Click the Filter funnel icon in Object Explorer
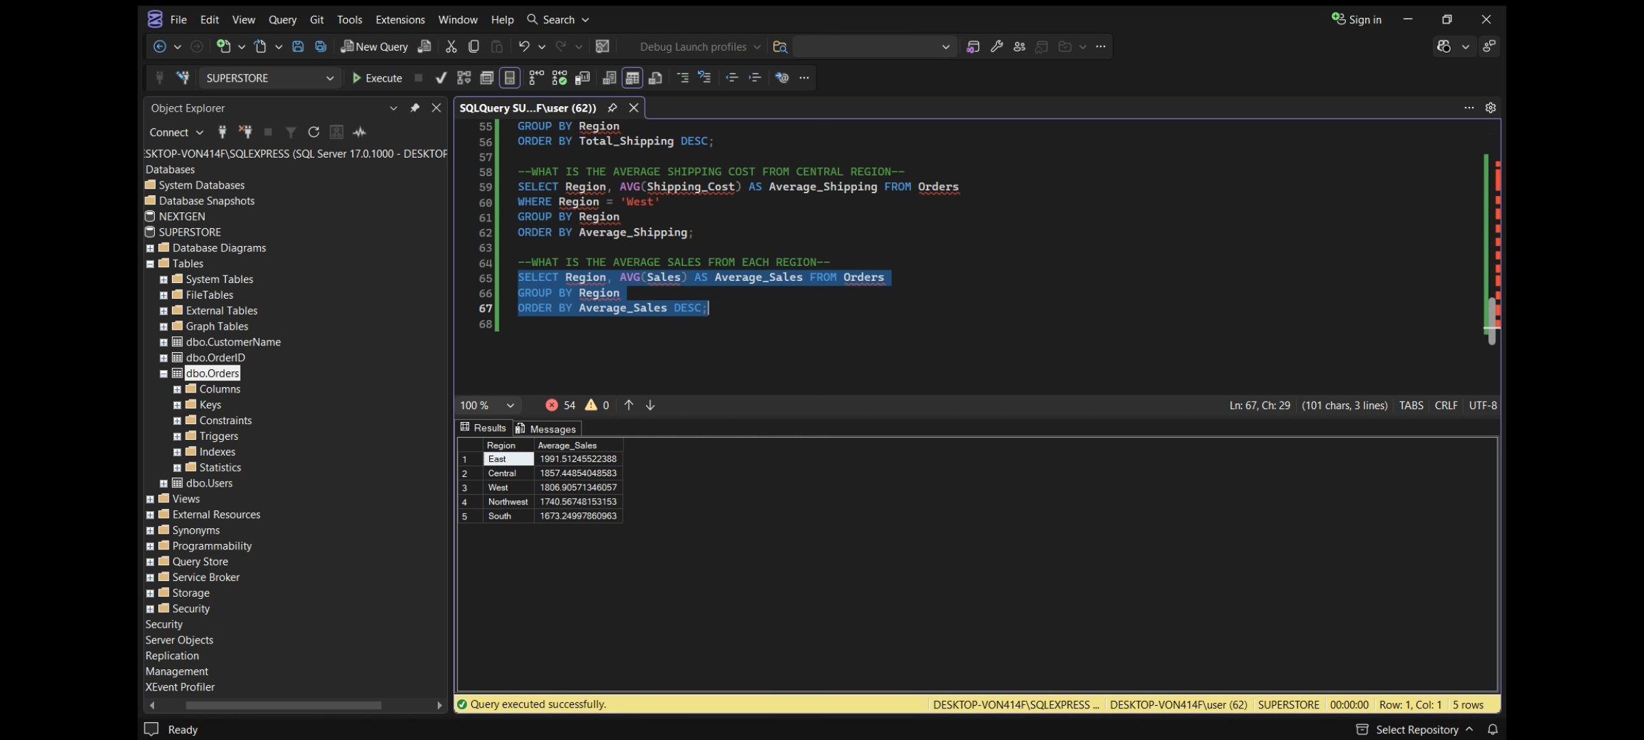This screenshot has height=740, width=1644. coord(290,132)
